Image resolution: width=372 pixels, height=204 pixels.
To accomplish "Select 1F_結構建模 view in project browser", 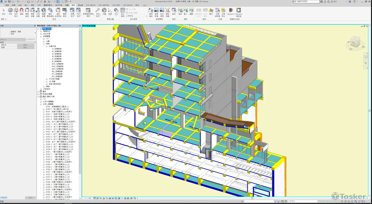I will (x=57, y=48).
